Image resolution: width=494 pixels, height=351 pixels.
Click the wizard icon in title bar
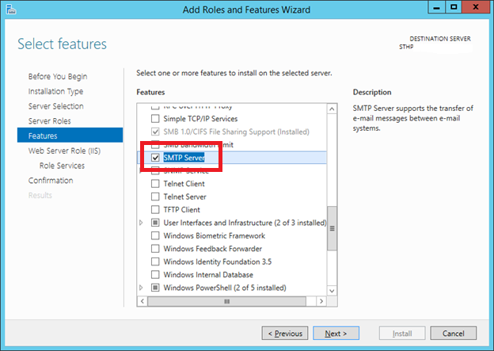coord(11,10)
